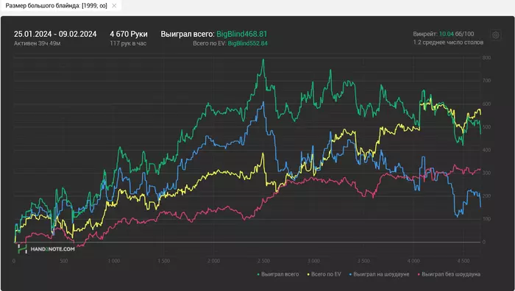Image resolution: width=515 pixels, height=291 pixels.
Task: Click the yellow legend dot for EV
Action: 308,274
